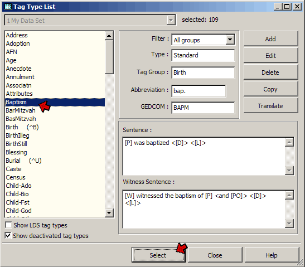Click Witness Sentence scroll down arrow

[x=289, y=224]
